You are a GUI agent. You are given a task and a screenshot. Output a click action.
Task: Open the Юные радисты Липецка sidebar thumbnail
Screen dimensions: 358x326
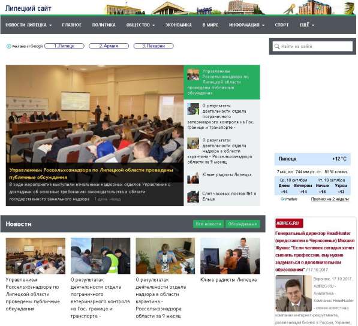[x=193, y=178]
